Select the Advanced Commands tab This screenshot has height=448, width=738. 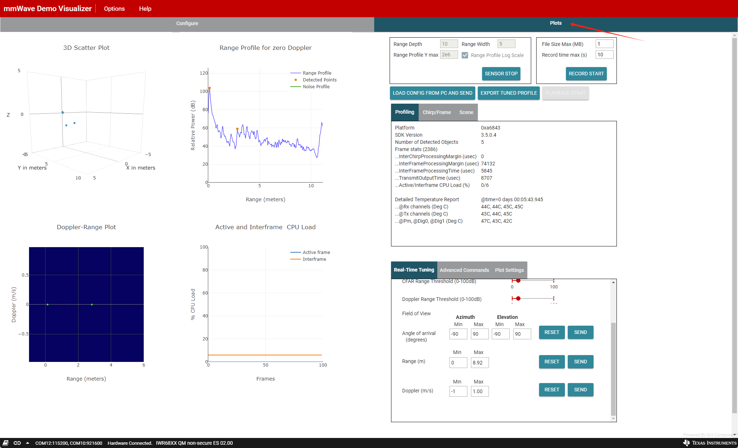(464, 270)
